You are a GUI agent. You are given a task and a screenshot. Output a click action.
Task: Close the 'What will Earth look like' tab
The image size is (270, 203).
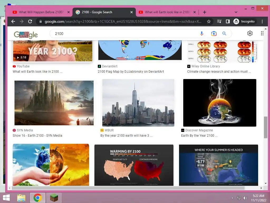click(x=194, y=12)
